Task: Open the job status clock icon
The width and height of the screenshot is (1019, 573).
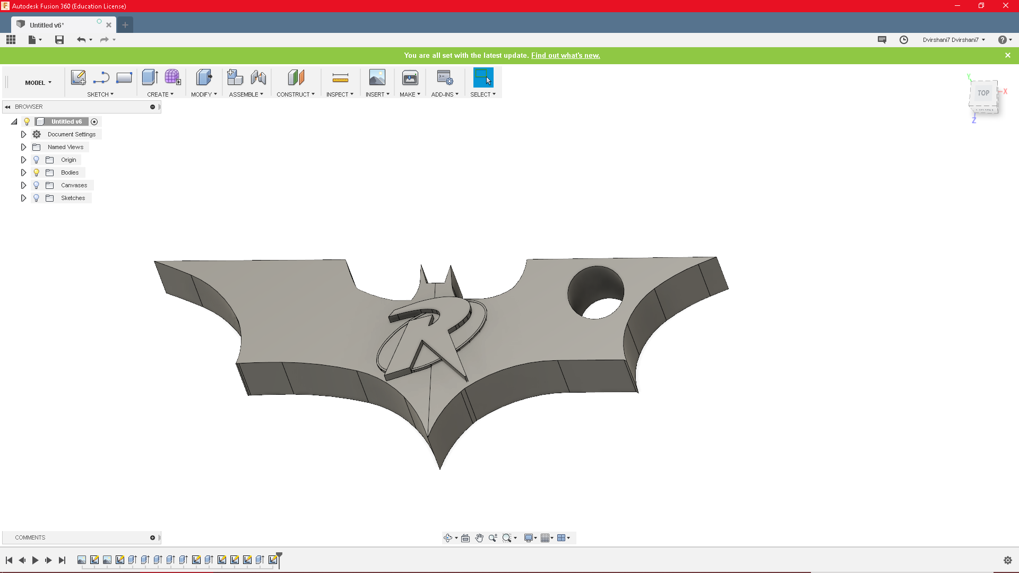Action: 904,40
